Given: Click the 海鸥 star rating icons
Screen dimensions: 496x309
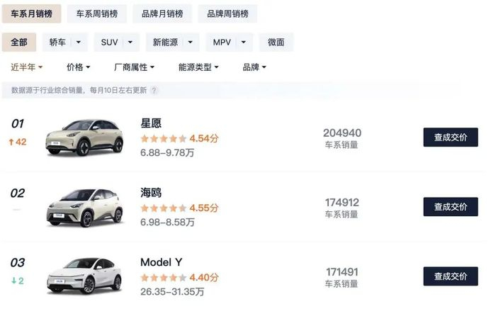Looking at the screenshot, I should click(164, 208).
